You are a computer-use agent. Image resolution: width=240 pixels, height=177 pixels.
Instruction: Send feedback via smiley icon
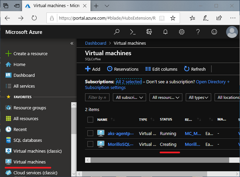click(x=214, y=32)
